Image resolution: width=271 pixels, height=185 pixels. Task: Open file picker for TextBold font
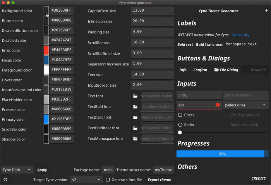(135, 107)
